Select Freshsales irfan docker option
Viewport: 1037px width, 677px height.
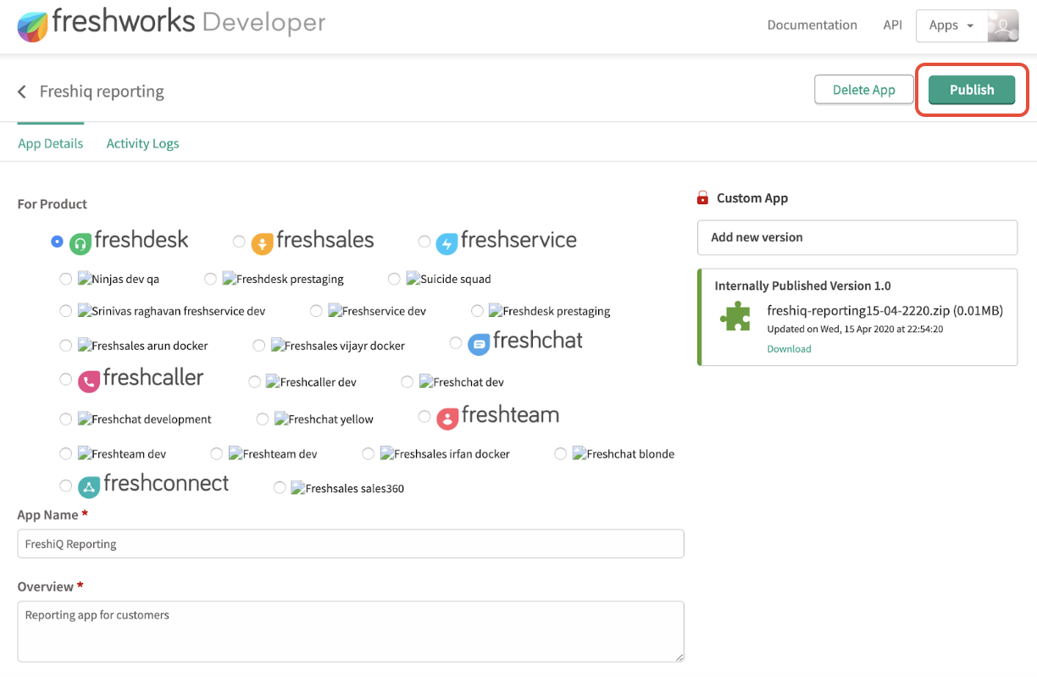coord(368,453)
